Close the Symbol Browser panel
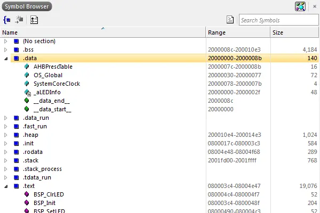The width and height of the screenshot is (320, 213). [314, 7]
